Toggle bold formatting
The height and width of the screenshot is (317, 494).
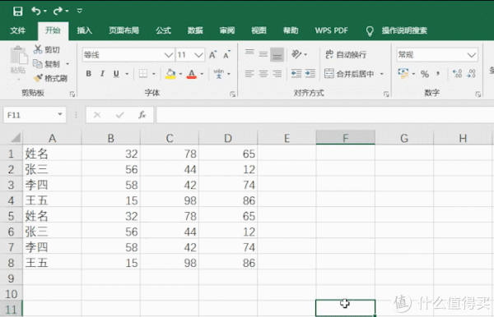tap(89, 74)
